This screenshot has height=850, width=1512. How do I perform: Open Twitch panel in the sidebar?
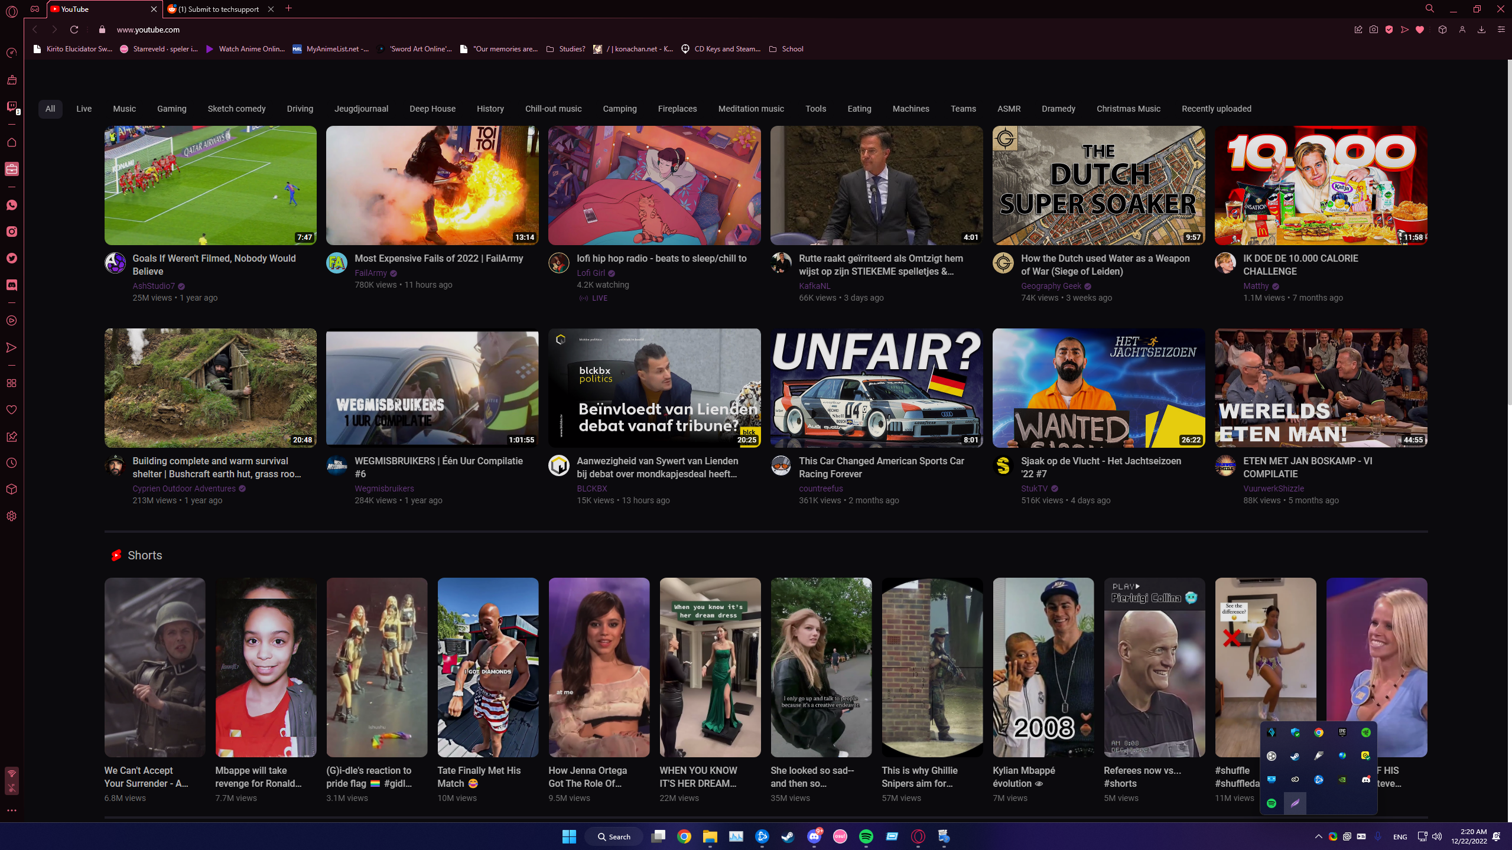tap(11, 106)
